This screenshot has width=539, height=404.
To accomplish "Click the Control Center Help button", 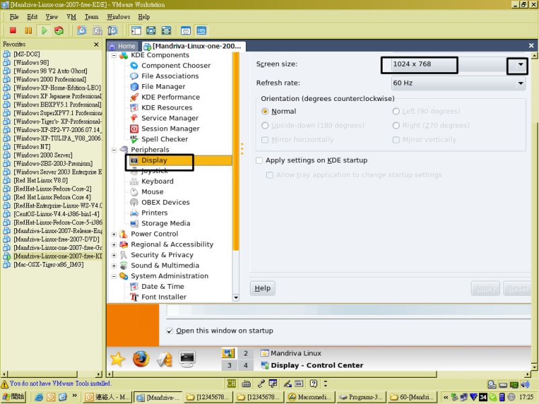I will pos(263,288).
